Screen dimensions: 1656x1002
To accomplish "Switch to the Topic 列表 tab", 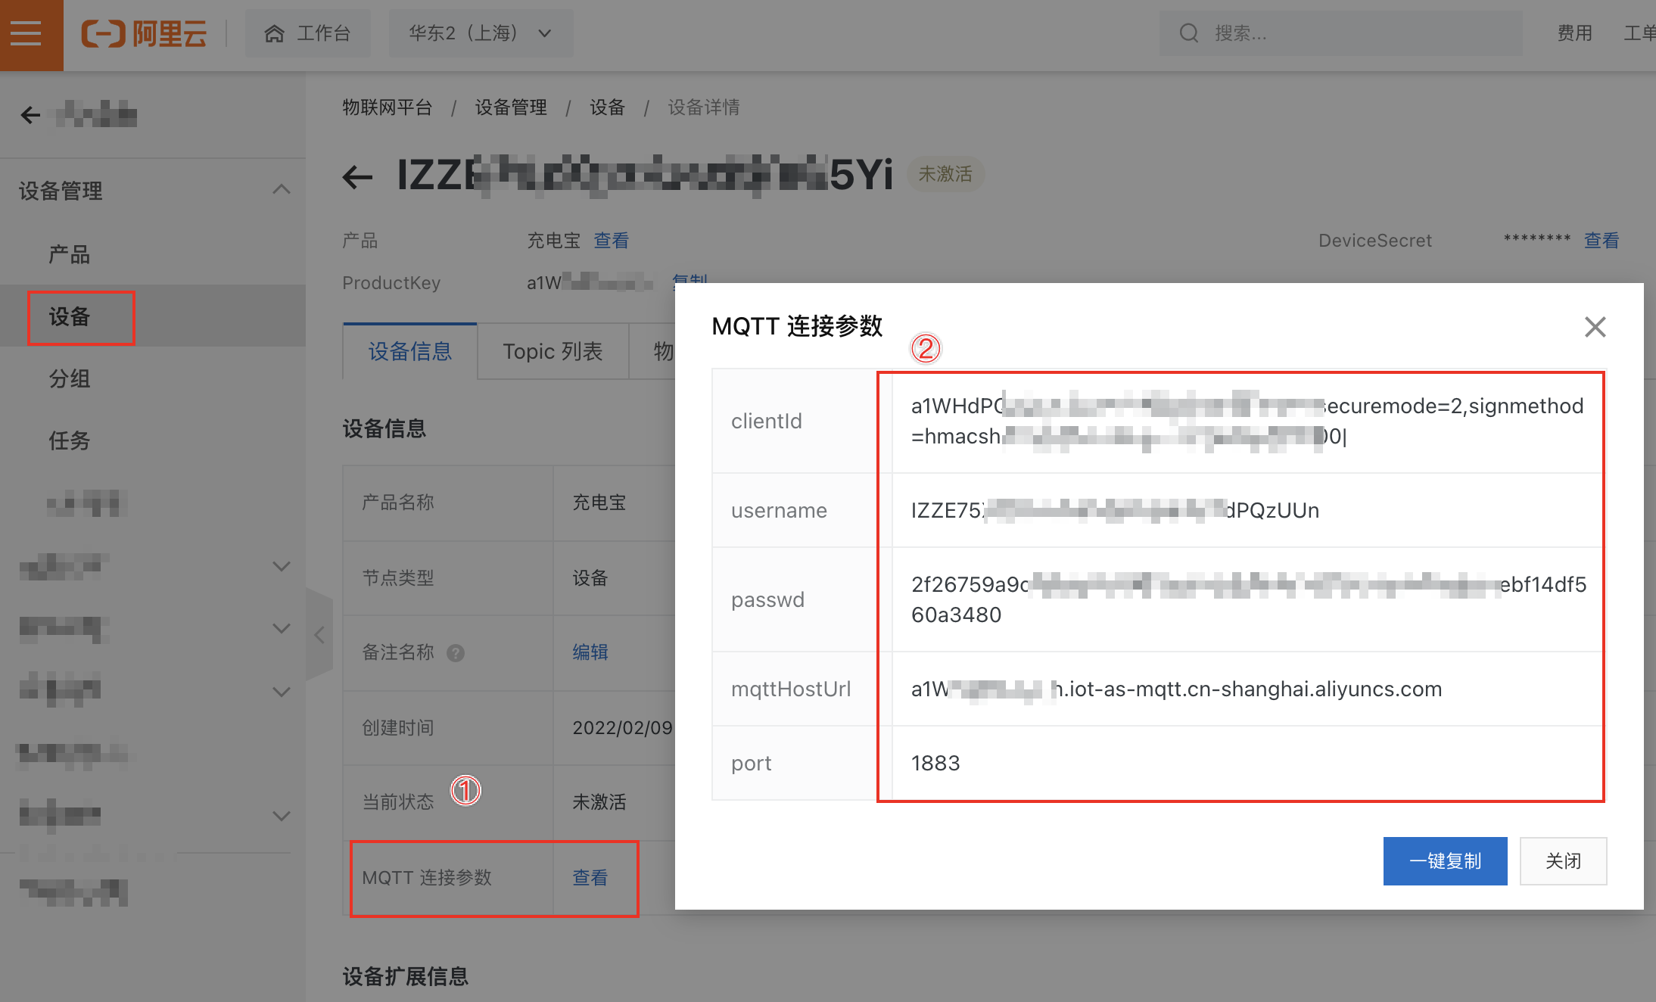I will (x=553, y=351).
